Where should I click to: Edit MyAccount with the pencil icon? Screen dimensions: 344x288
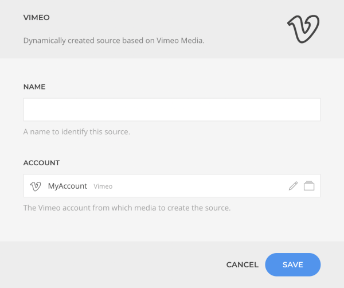293,186
